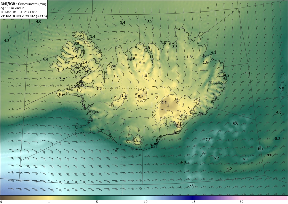Image resolution: width=288 pixels, height=204 pixels.
Task: Pick the 2.1 value label
Action: coord(212,82)
